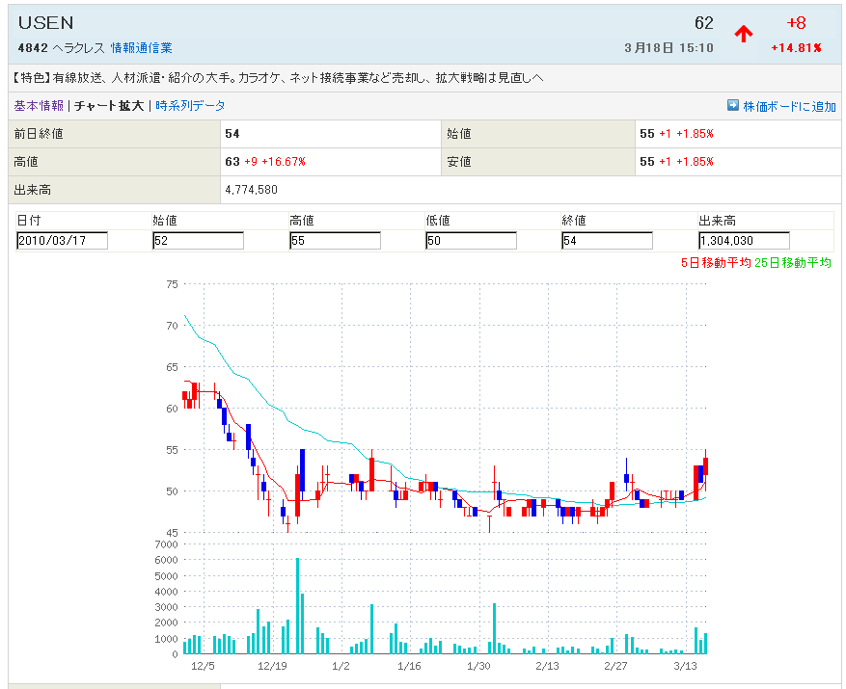Click the 低値 input box showing 50
This screenshot has height=689, width=846.
[471, 241]
